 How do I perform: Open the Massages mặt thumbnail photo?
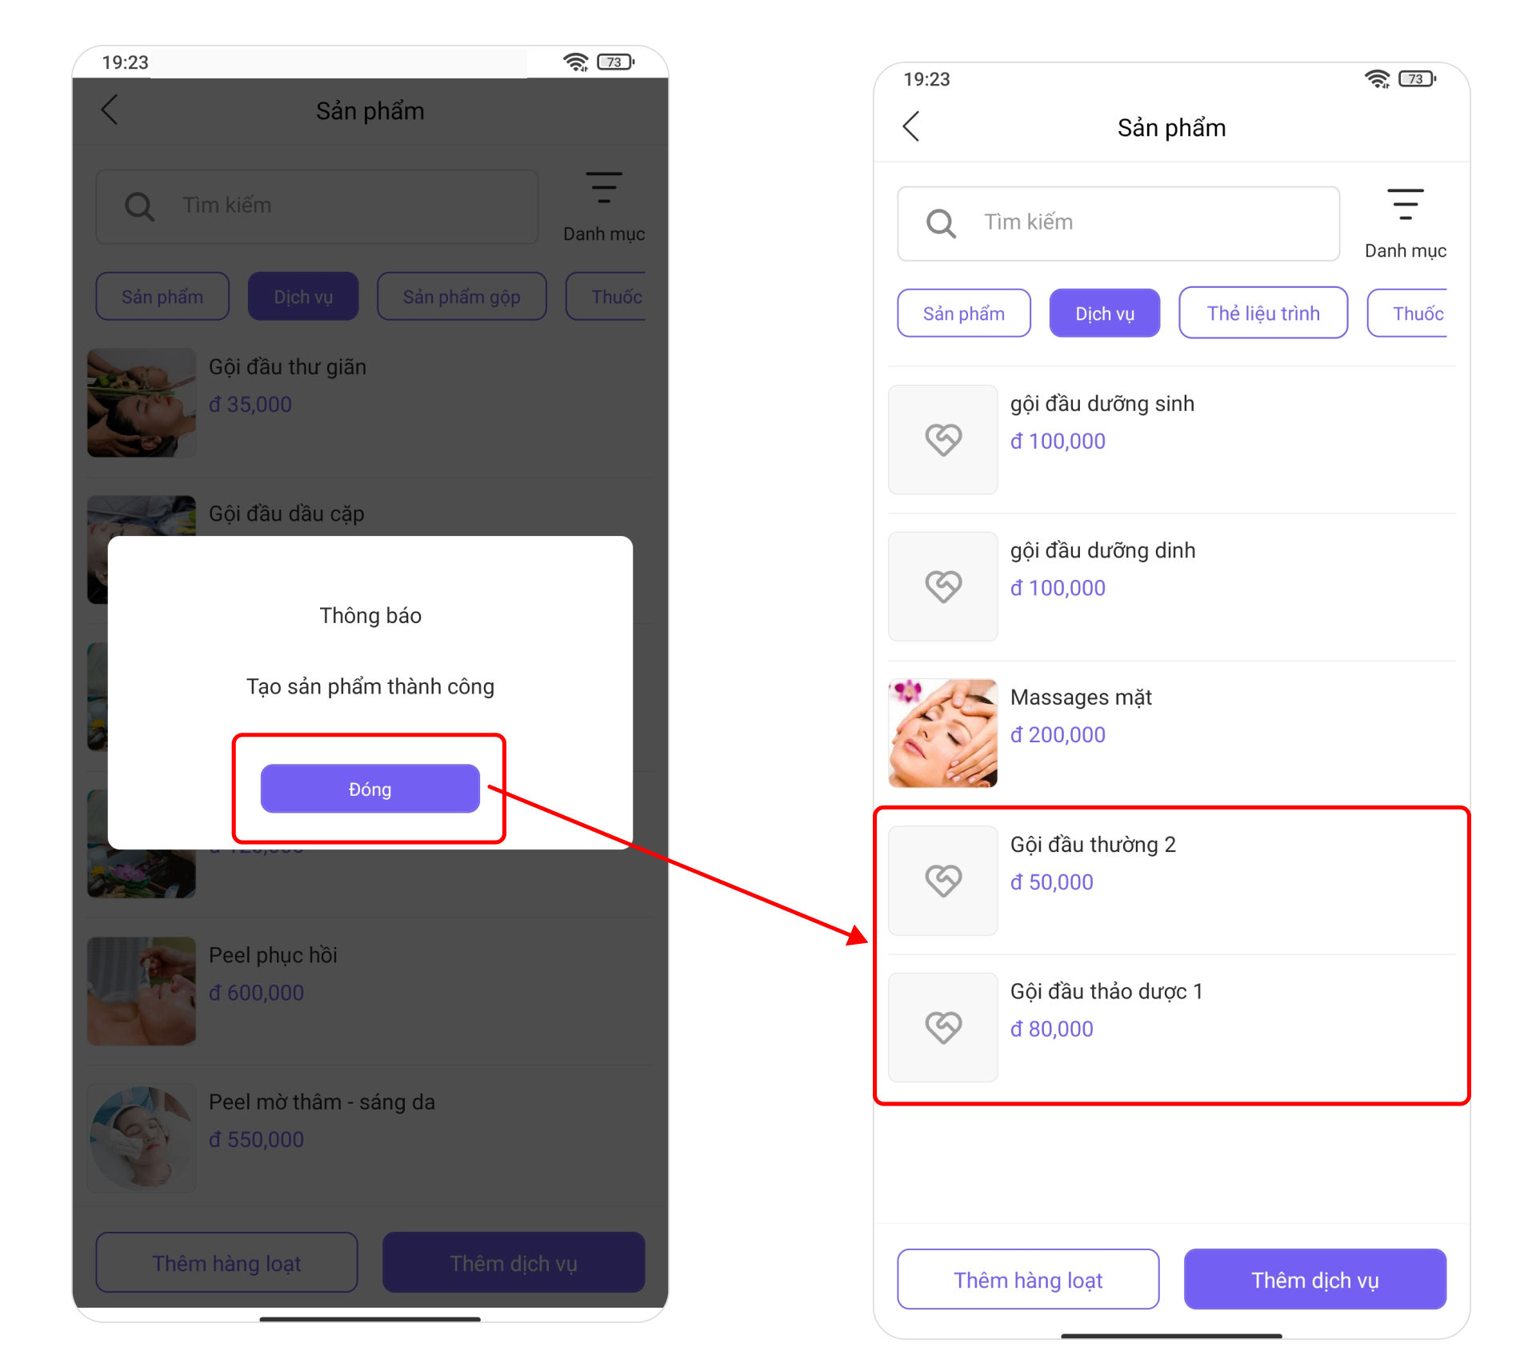point(942,733)
